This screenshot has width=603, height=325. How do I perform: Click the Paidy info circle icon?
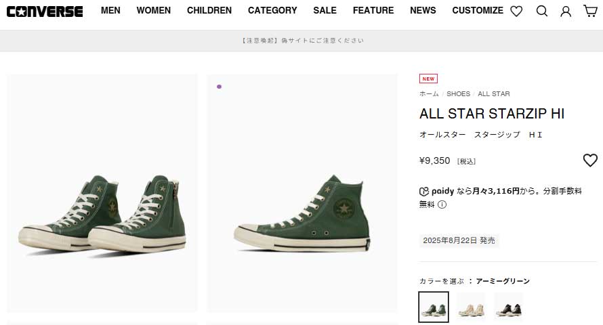[x=442, y=204]
